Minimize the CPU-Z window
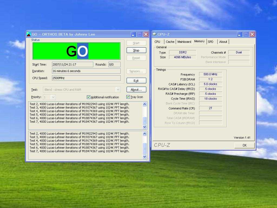 point(240,34)
